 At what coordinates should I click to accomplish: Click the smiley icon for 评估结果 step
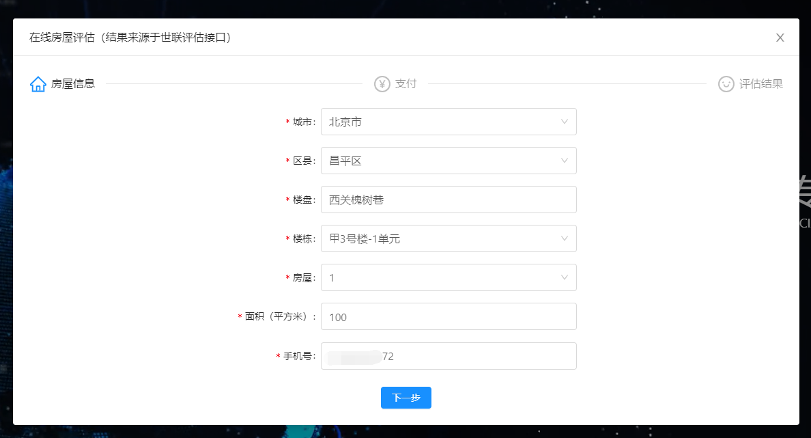pyautogui.click(x=726, y=84)
